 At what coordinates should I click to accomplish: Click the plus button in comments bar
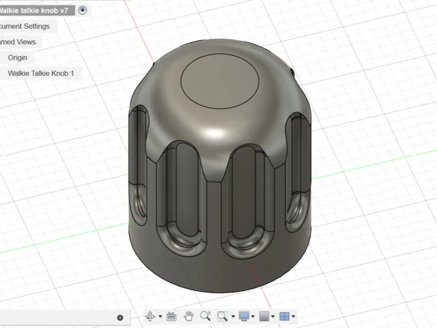click(x=120, y=318)
